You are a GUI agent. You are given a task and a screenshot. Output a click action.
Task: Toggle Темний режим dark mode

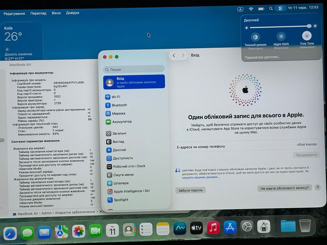255,37
